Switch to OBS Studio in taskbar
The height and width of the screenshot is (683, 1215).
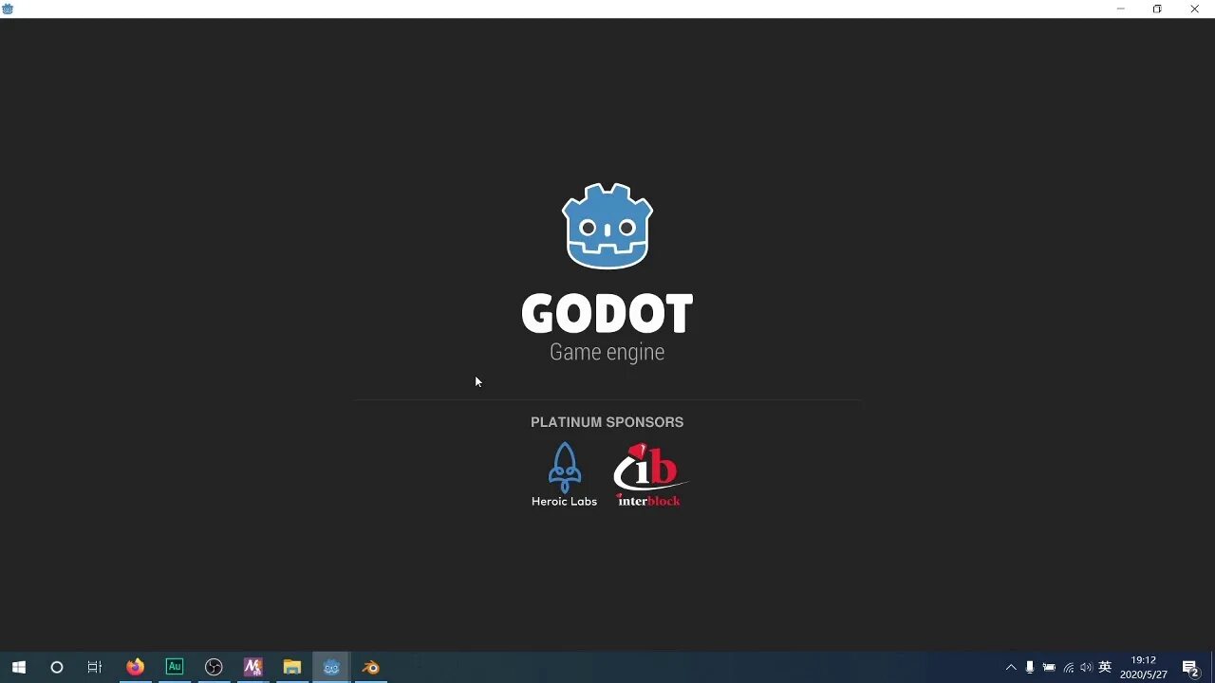214,667
